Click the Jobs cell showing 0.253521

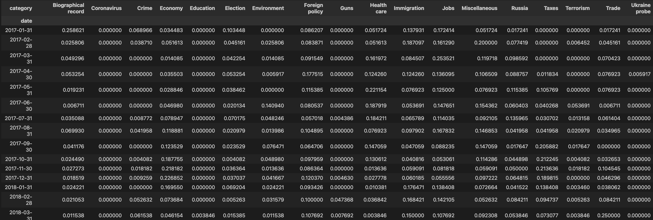(443, 58)
